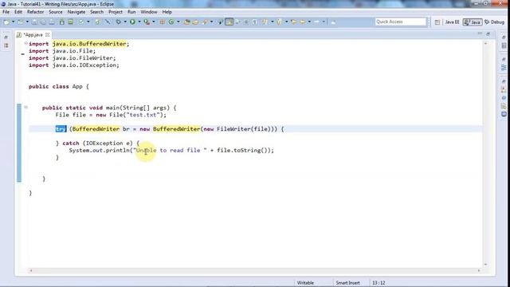Click the 'import java.io.FileWriter;' line
The image size is (510, 287).
(72, 58)
